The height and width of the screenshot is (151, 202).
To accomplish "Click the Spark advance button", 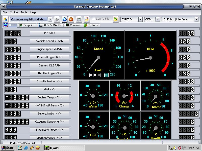I will point(49,137).
